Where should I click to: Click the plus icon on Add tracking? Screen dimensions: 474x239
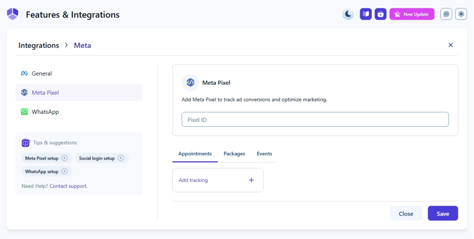(251, 180)
